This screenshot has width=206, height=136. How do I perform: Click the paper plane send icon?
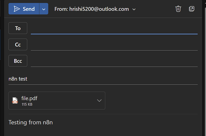17,9
